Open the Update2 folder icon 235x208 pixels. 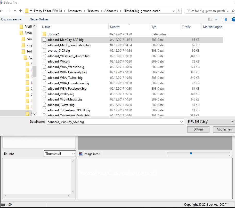click(x=44, y=34)
